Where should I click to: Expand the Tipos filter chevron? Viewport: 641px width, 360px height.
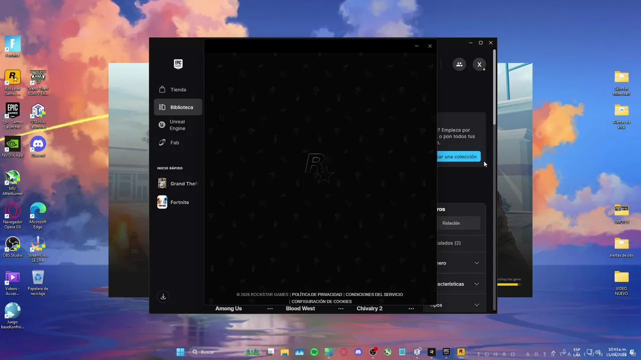476,305
